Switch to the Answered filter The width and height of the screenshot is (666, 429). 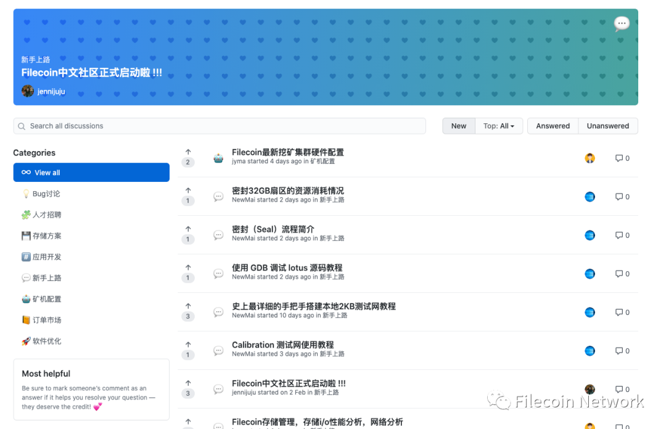[553, 126]
